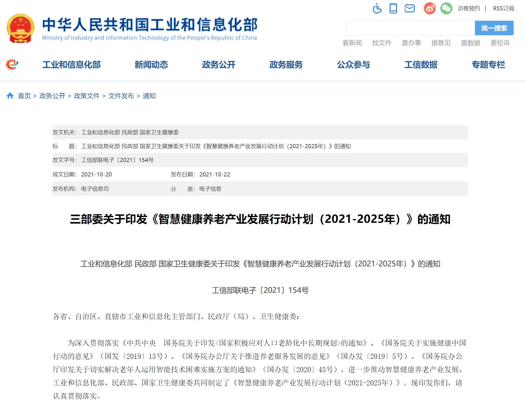
Task: Click the national emblem logo
Action: click(20, 28)
